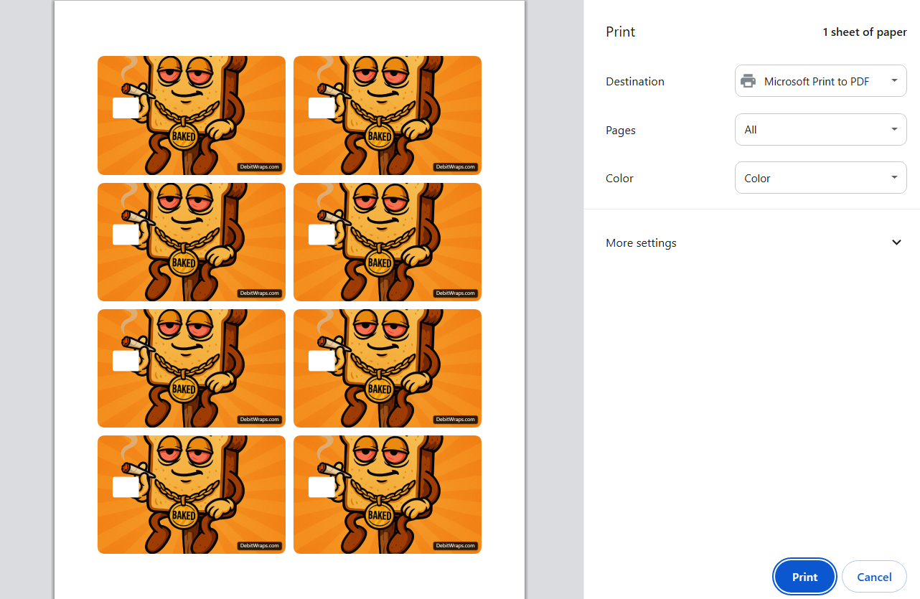Image resolution: width=920 pixels, height=599 pixels.
Task: Select the bottom-left card image in the preview
Action: 192,494
